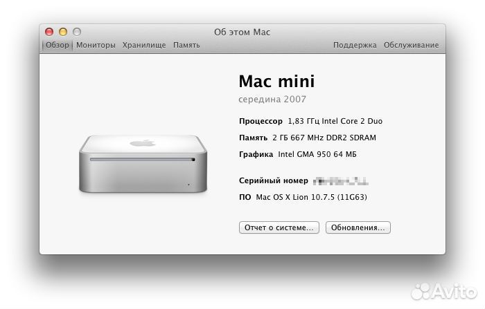This screenshot has width=485, height=309.
Task: Click the gray zoom button
Action: coord(77,32)
